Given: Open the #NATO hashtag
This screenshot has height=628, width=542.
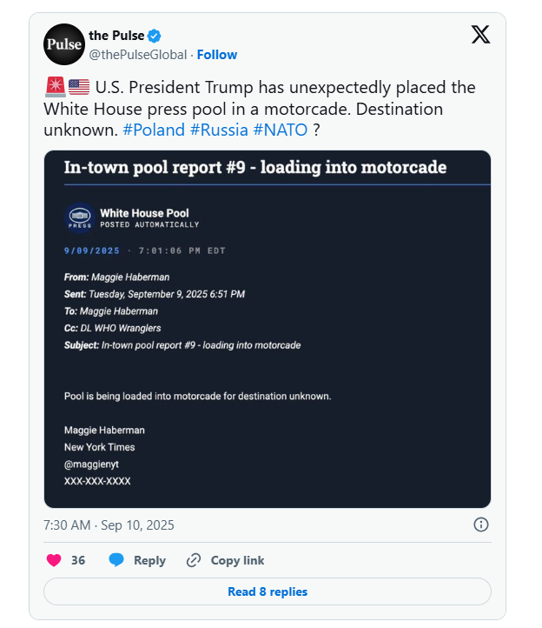Looking at the screenshot, I should 280,130.
